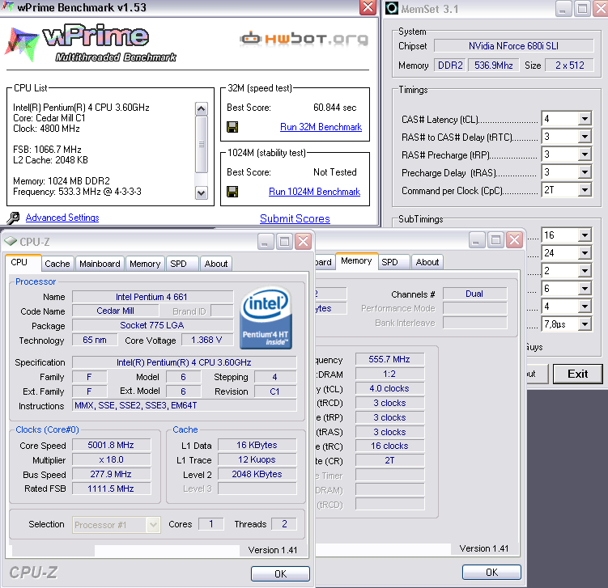Click Exit button in MemSet
Screen dimensions: 608x588
click(578, 374)
